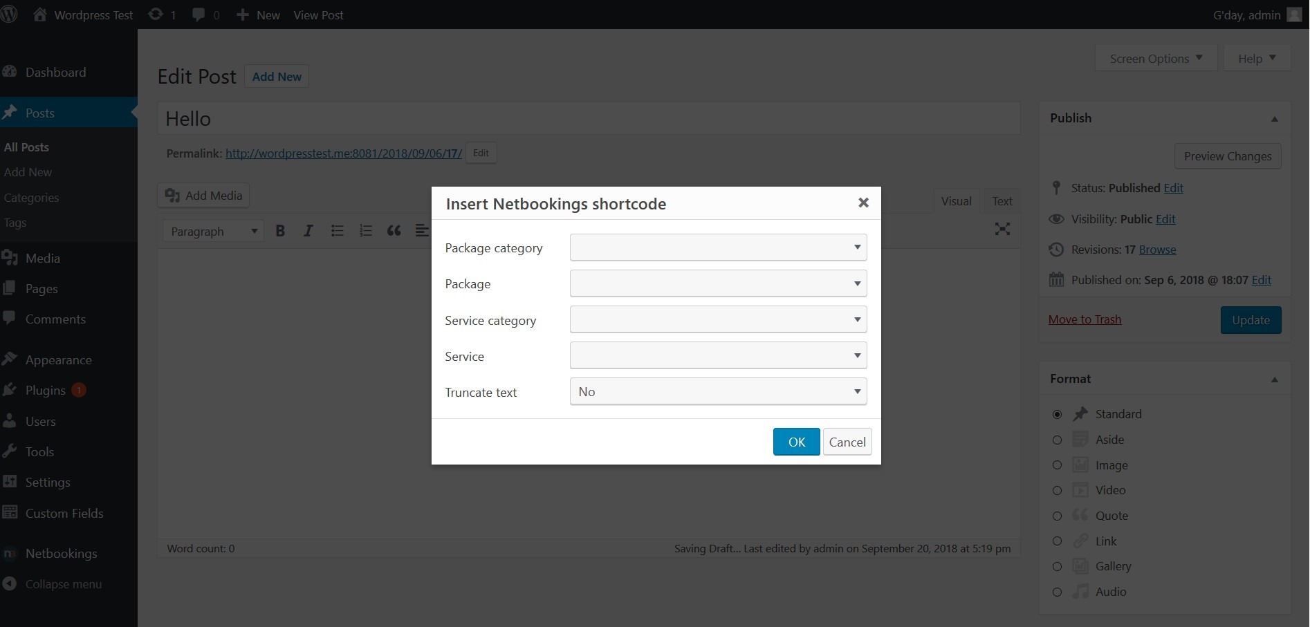The height and width of the screenshot is (627, 1310).
Task: Open the New content menu
Action: tap(258, 15)
